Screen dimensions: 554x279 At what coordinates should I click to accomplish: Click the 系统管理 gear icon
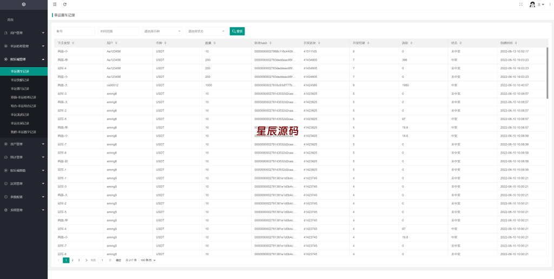(5, 210)
